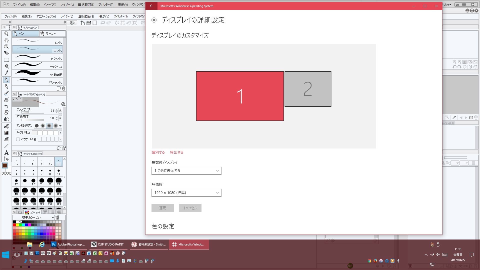Screen dimensions: 480x270
Task: Select display 2 in the monitor layout
Action: tap(308, 89)
